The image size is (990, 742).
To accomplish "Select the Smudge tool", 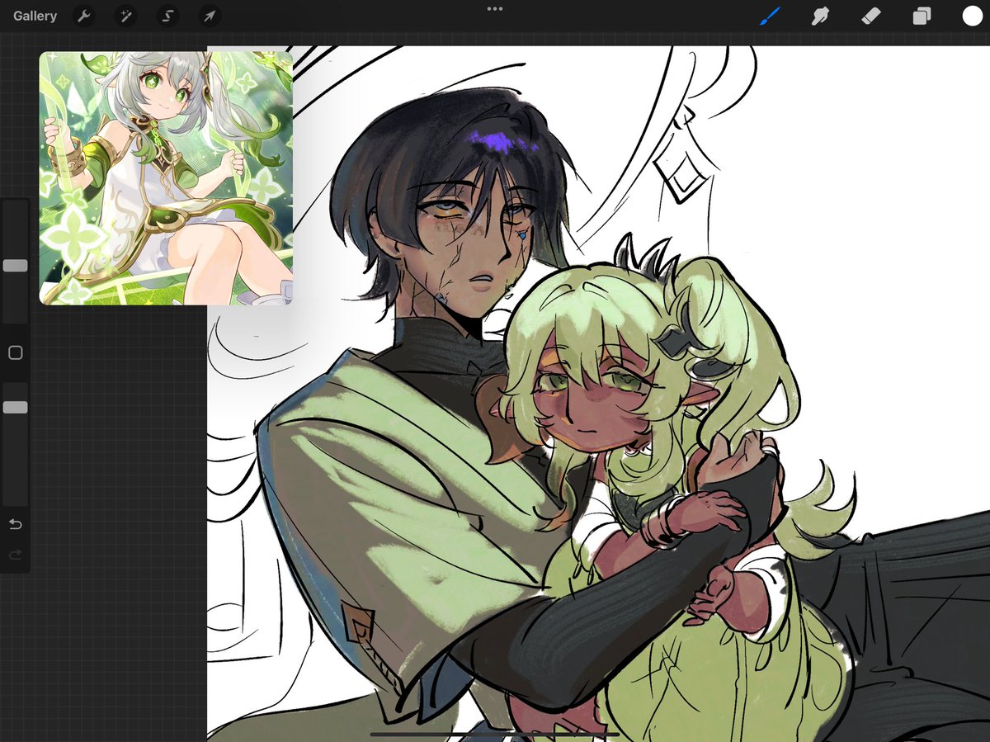I will tap(819, 16).
